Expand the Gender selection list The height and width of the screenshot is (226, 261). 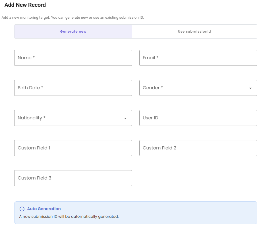tap(250, 88)
